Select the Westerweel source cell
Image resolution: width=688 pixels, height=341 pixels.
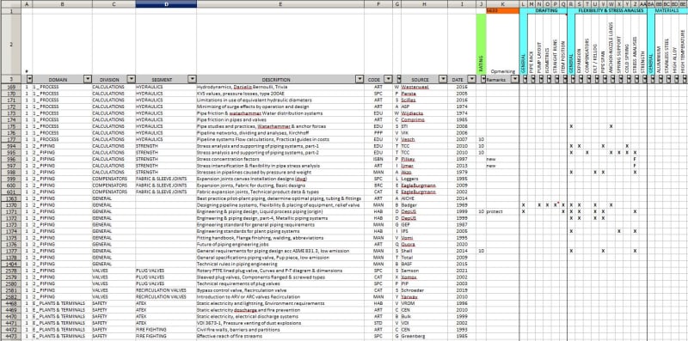click(424, 87)
